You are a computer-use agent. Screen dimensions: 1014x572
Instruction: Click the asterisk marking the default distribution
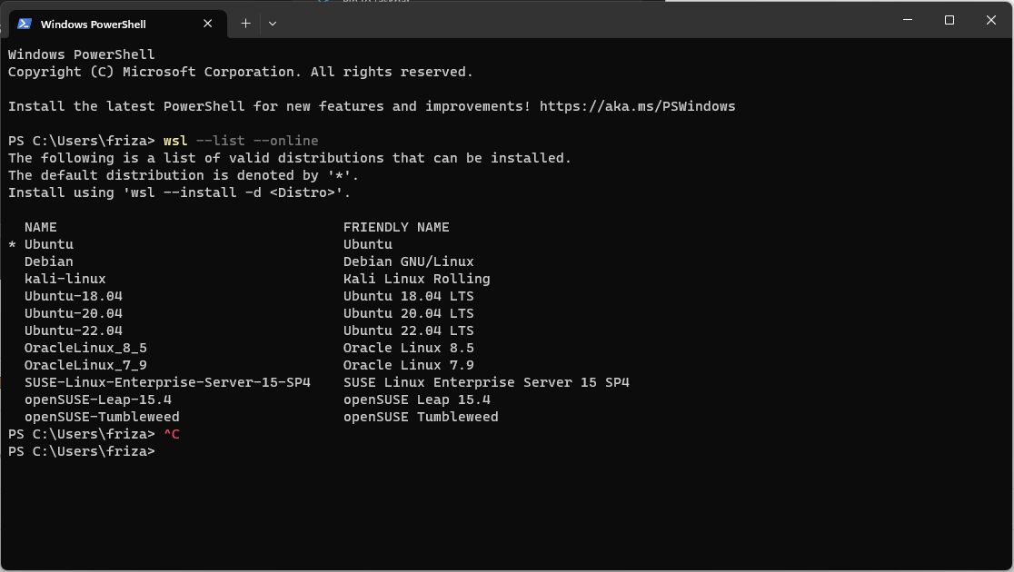point(10,243)
